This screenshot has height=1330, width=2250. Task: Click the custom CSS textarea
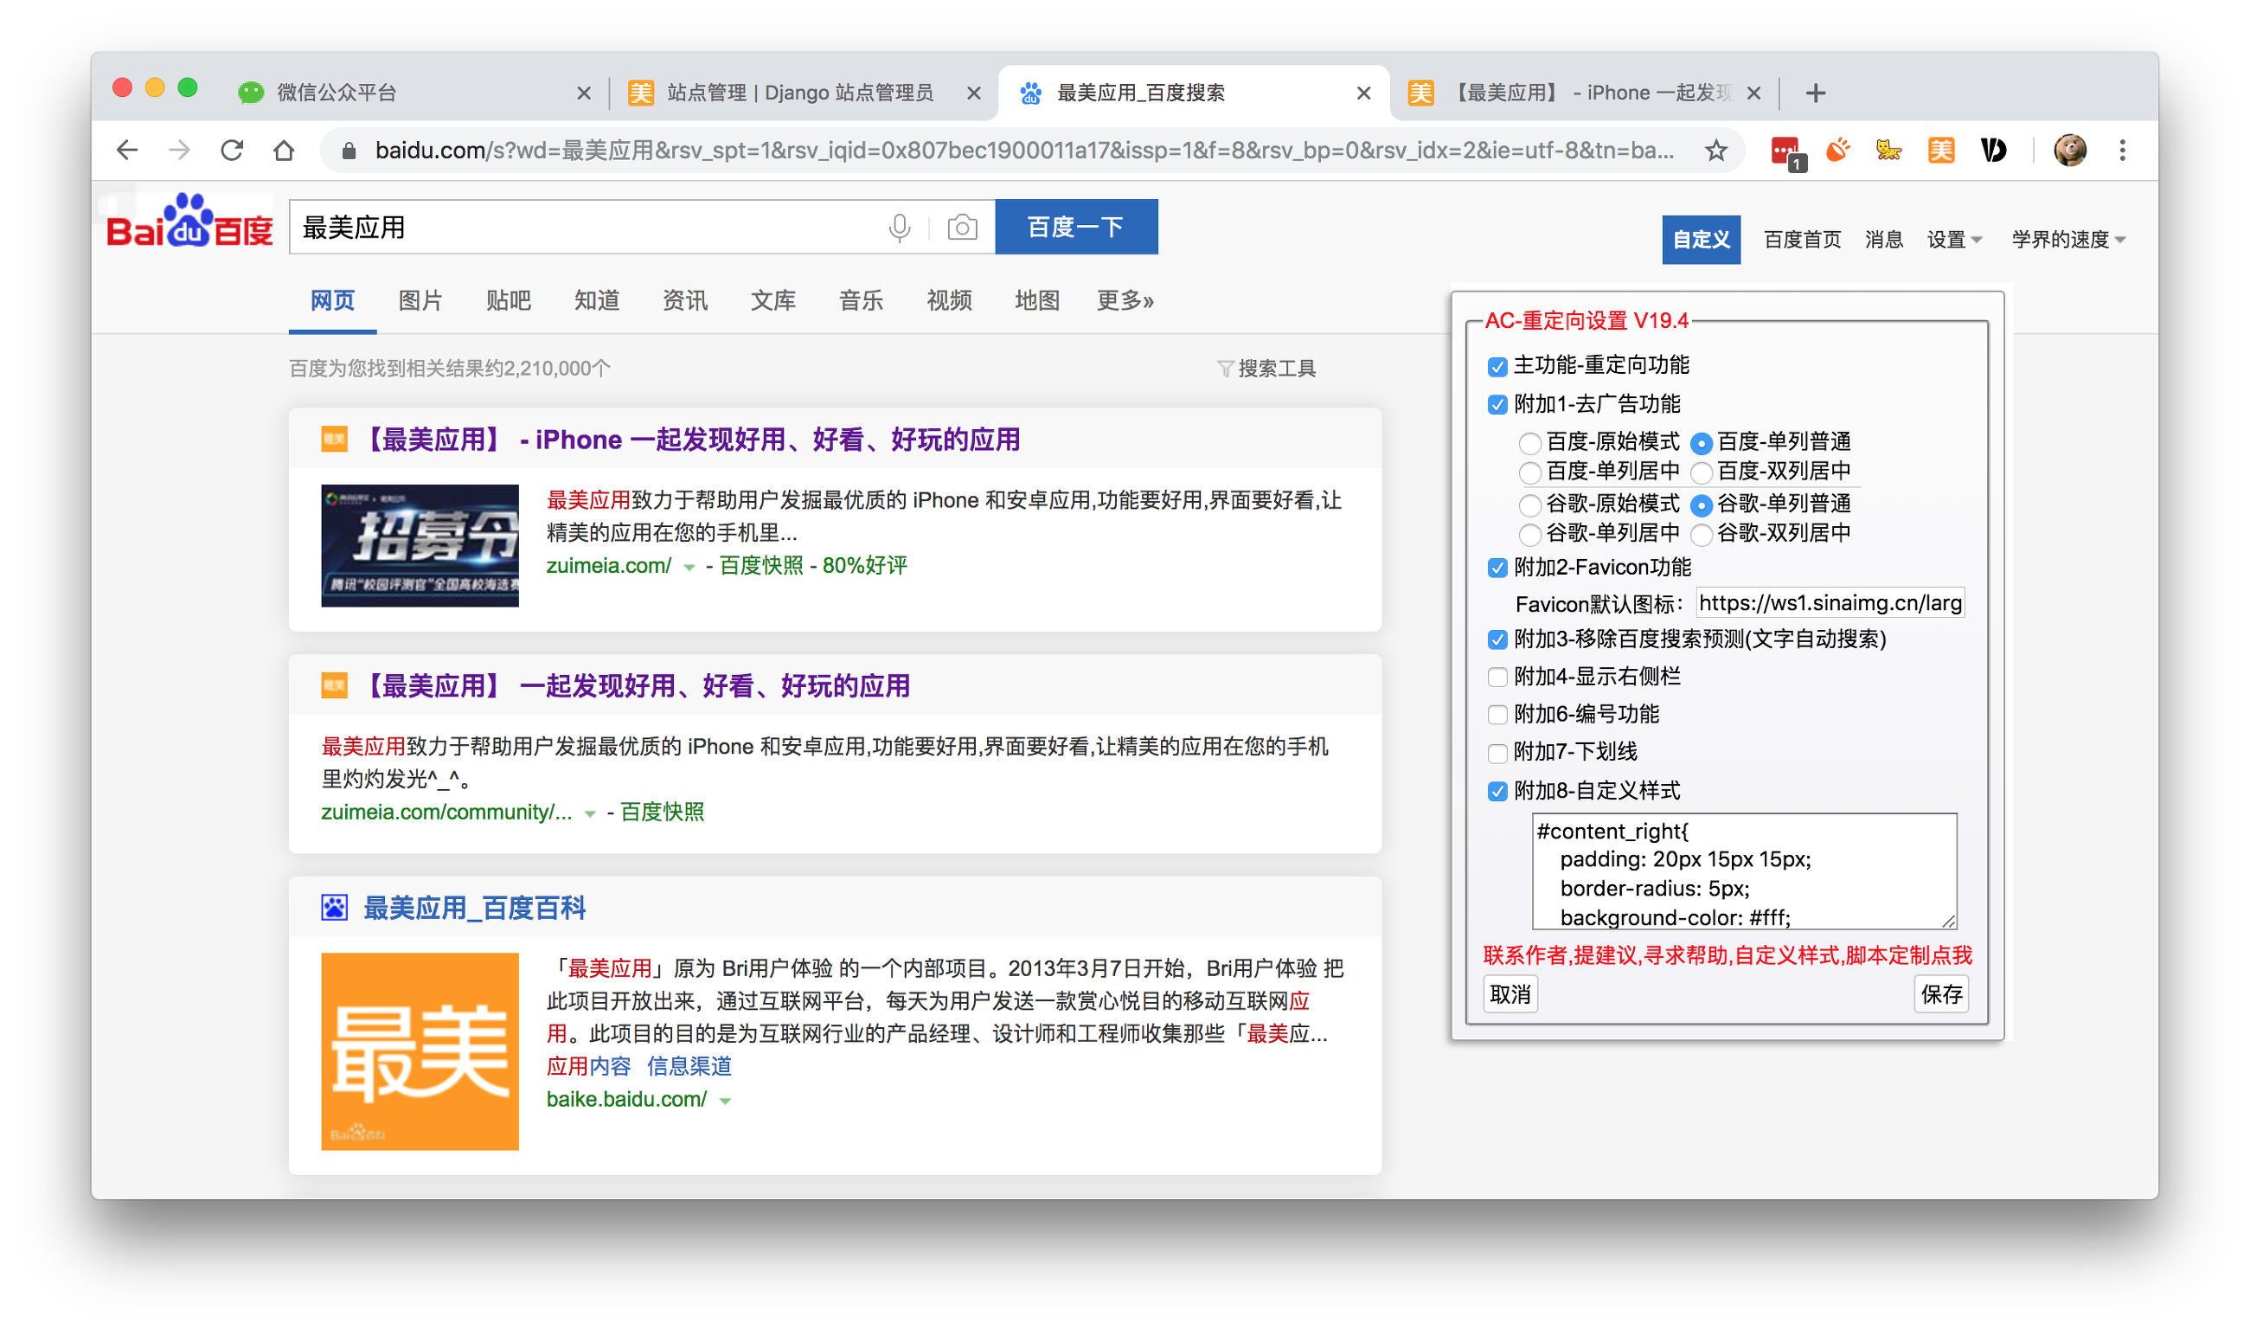1743,871
